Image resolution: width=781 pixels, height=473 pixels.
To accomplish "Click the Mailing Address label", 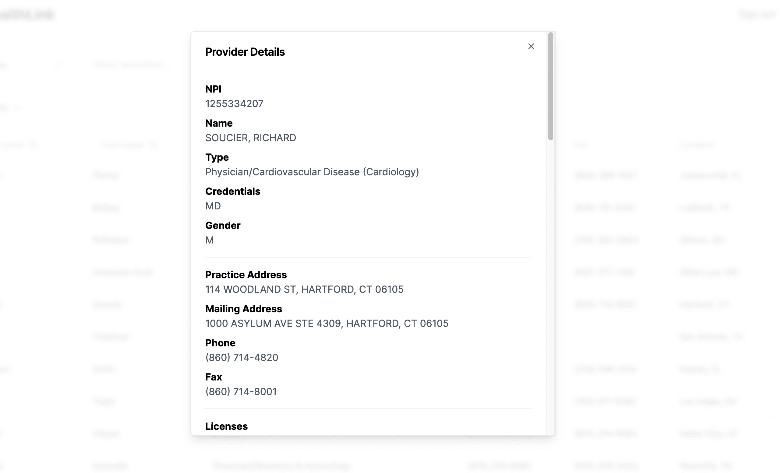I will coord(243,309).
